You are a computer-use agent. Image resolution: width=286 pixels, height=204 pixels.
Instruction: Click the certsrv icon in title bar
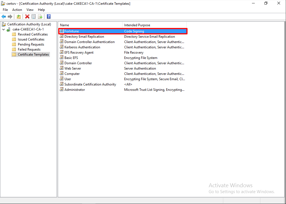point(3,3)
